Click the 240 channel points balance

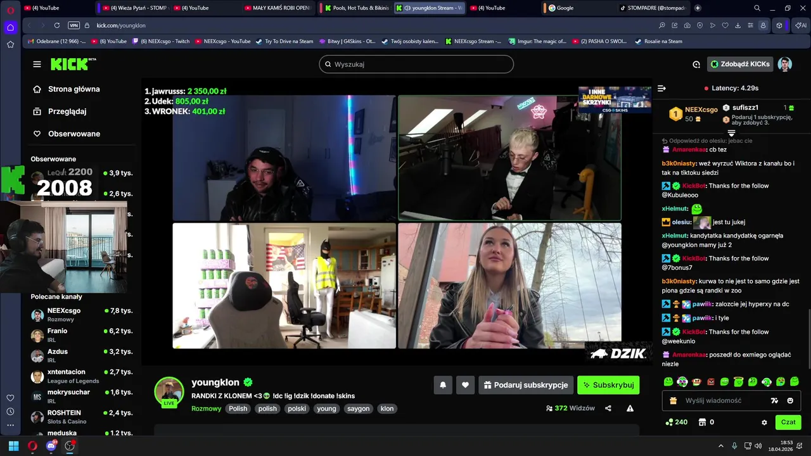pyautogui.click(x=677, y=422)
